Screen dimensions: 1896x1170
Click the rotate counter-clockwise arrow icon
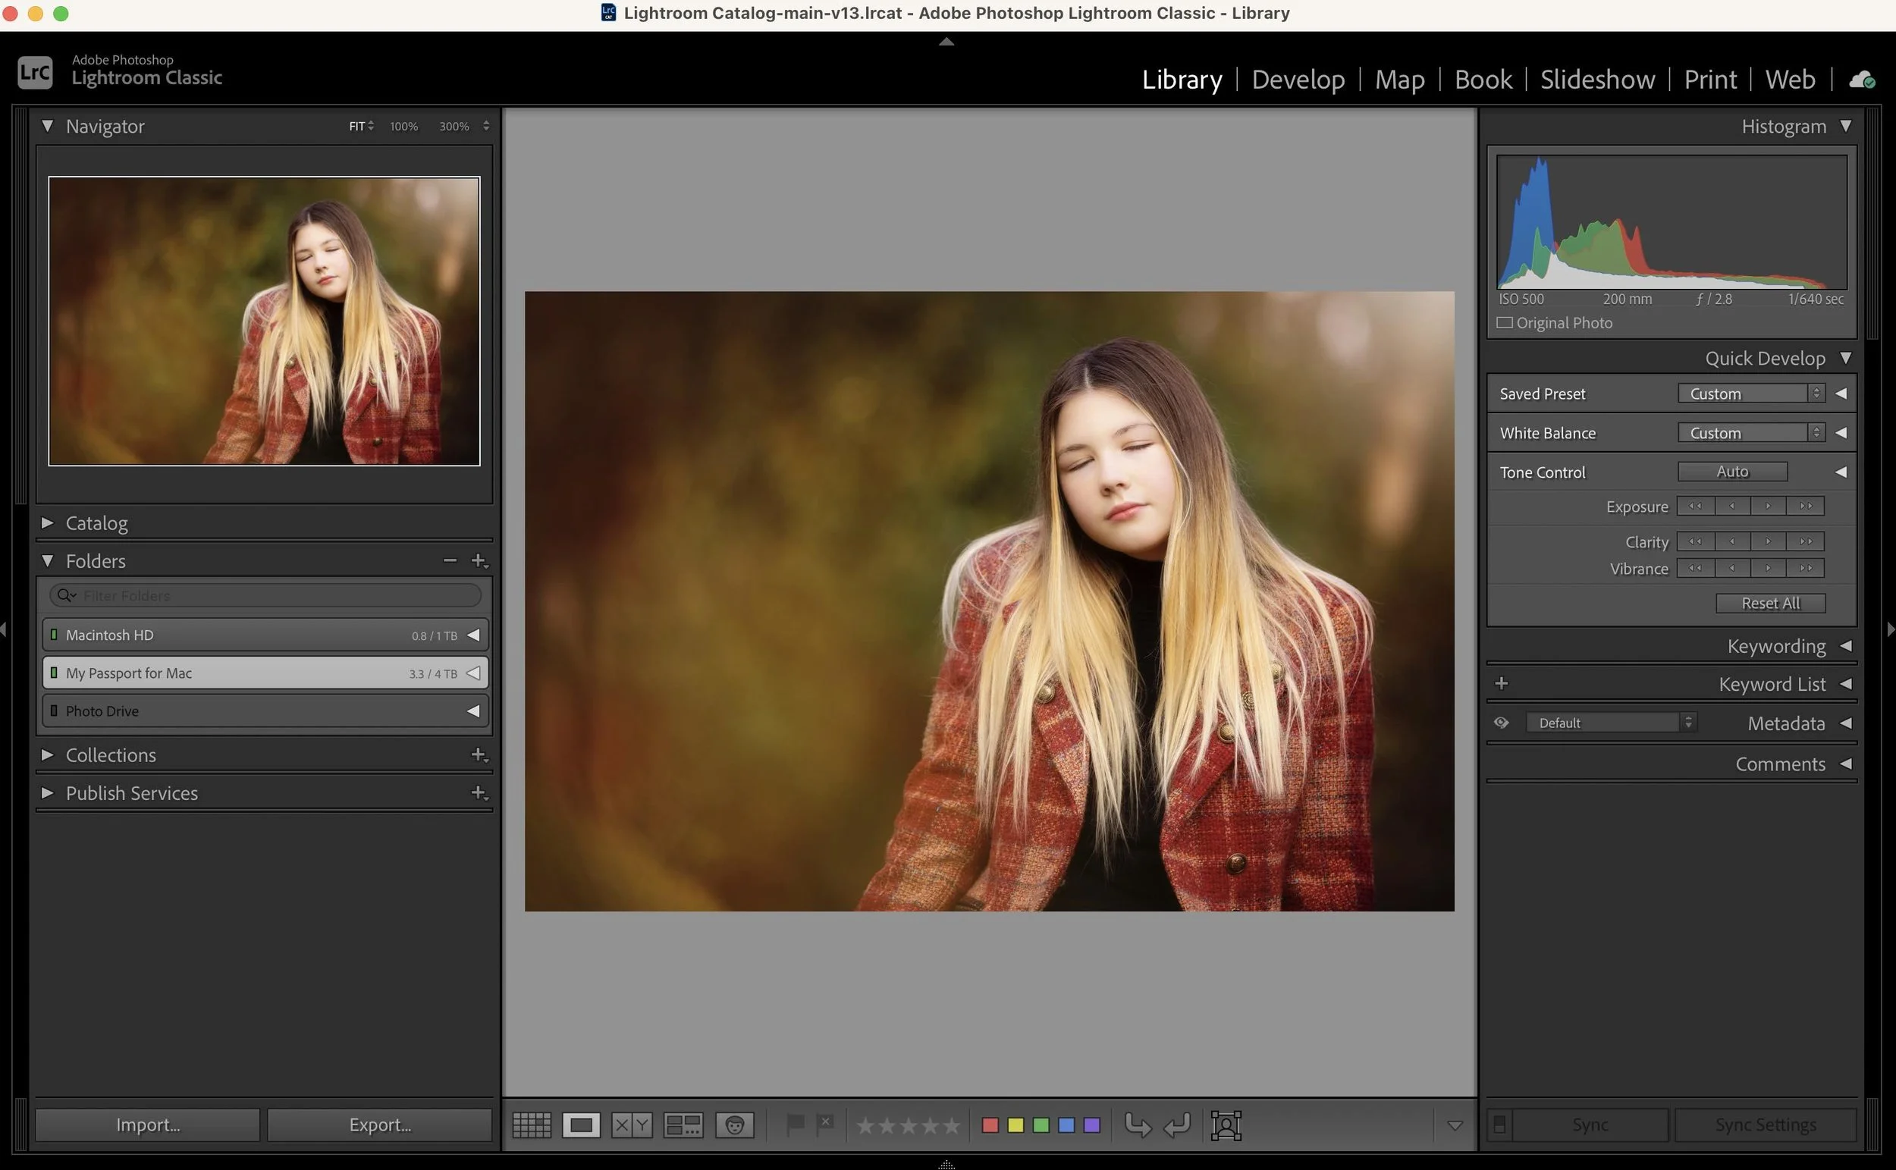pos(1137,1125)
